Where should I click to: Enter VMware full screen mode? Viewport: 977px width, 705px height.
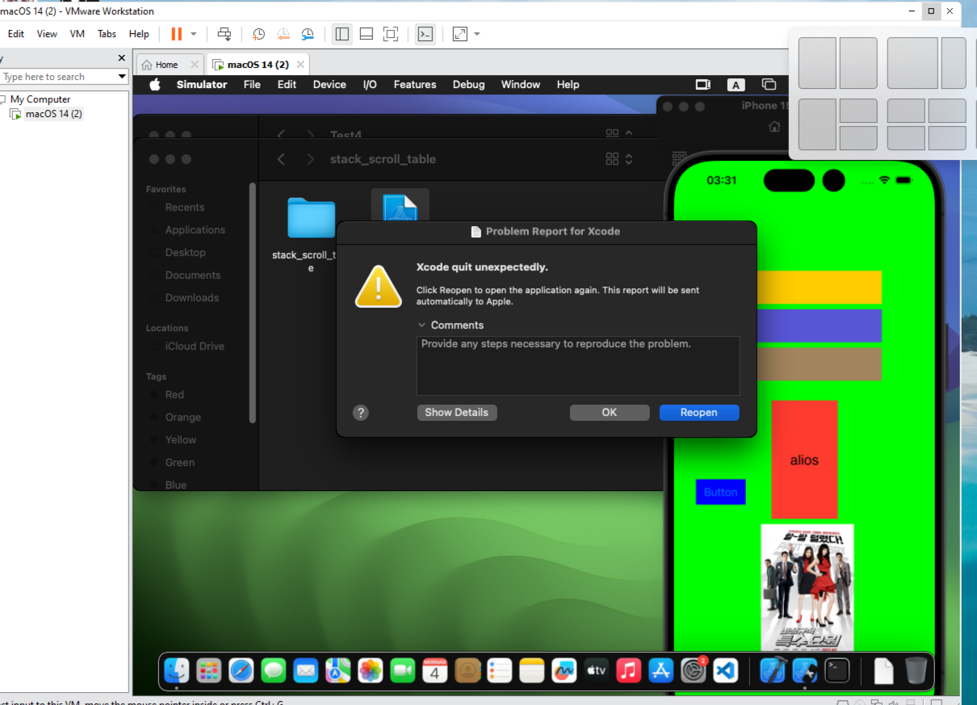point(391,34)
